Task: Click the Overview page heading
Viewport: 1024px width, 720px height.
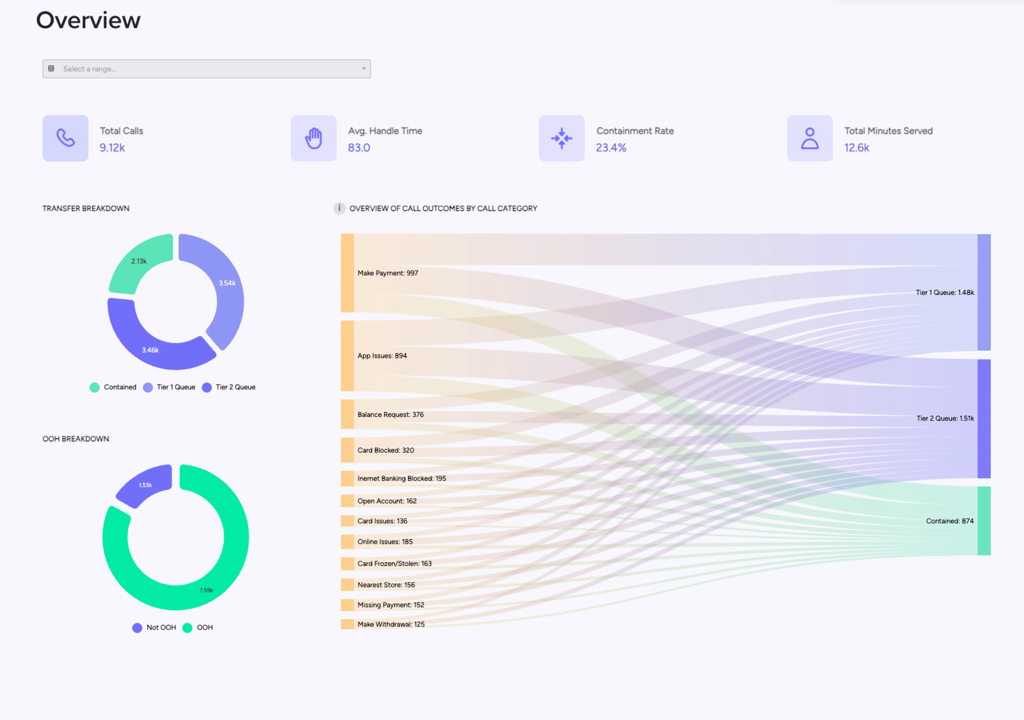Action: 88,20
